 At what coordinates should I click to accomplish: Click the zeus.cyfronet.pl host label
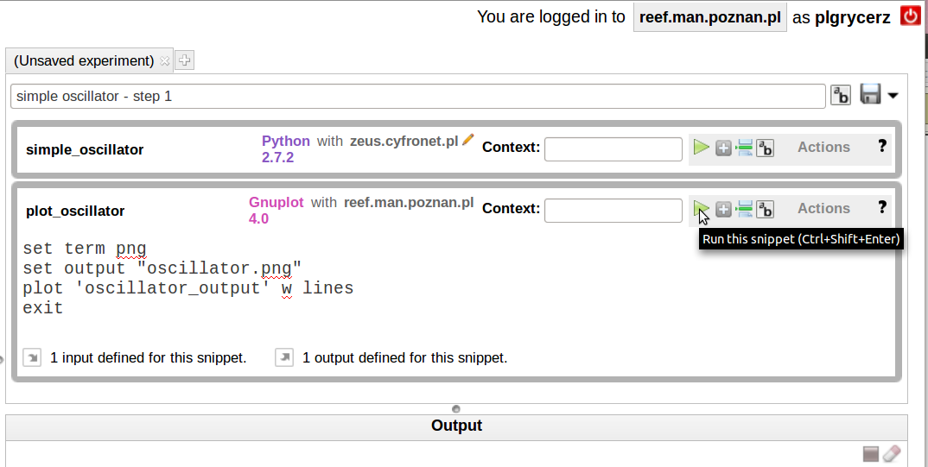pyautogui.click(x=404, y=142)
